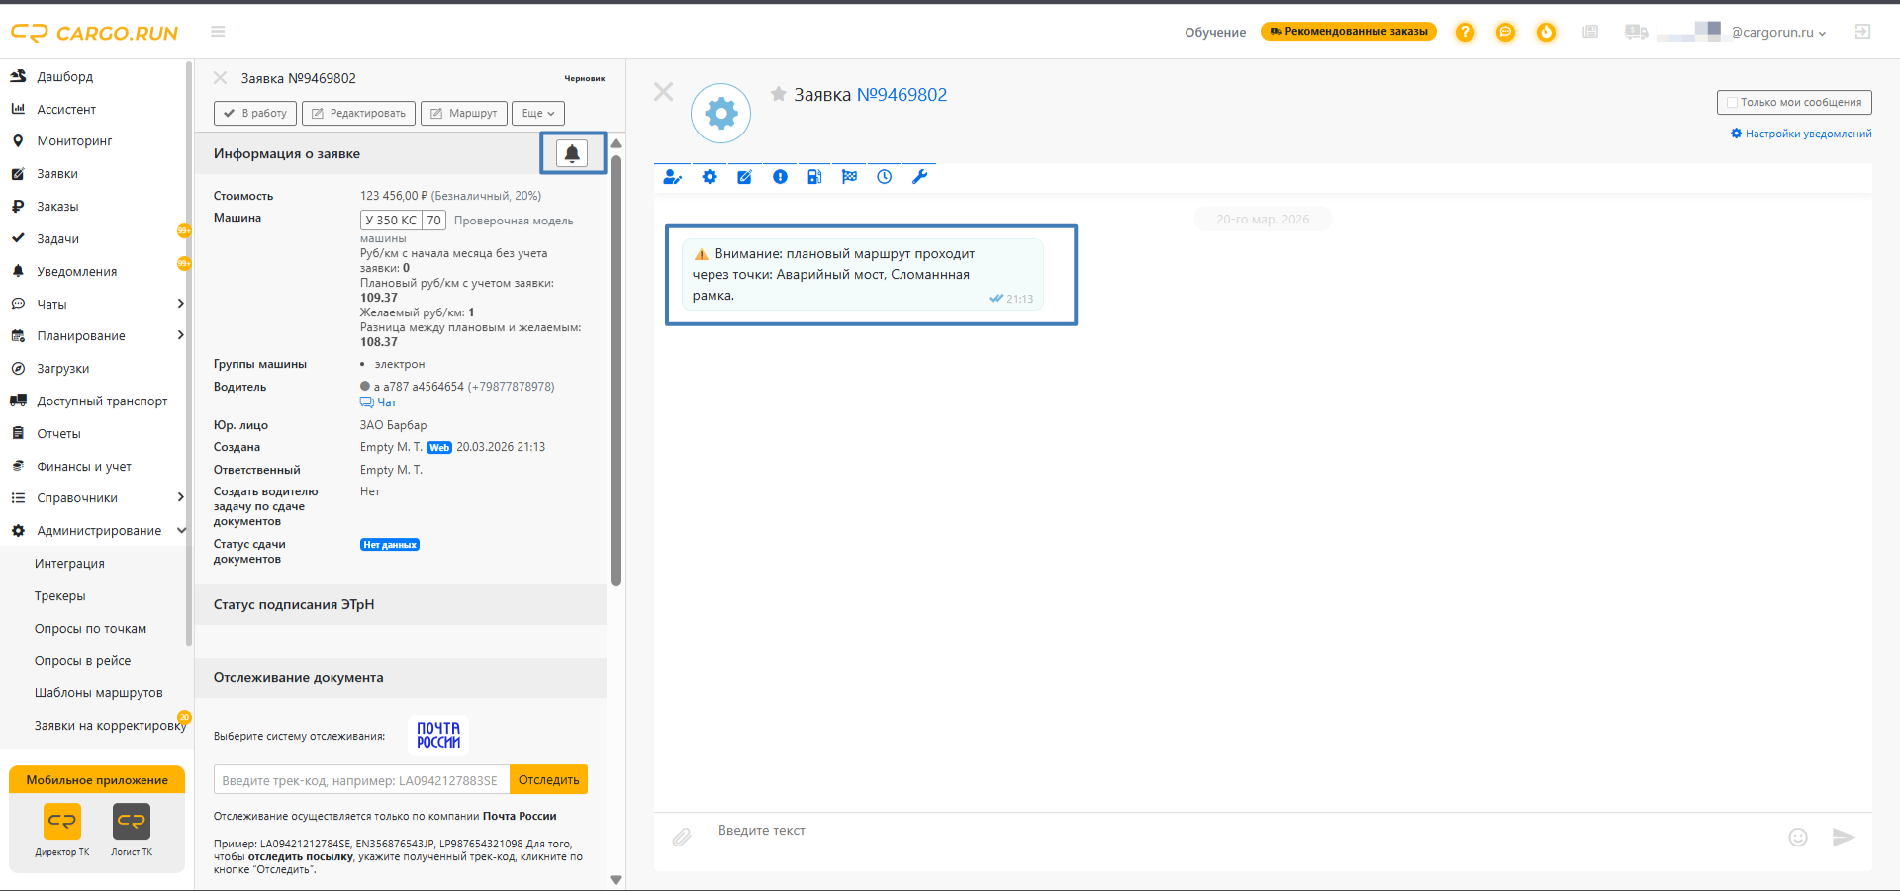Expand the user account dropdown

pos(1778,32)
